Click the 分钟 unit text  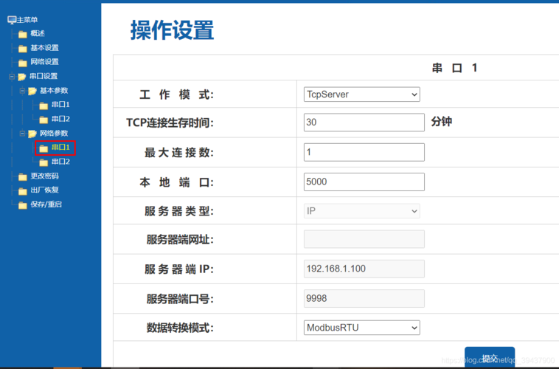(x=441, y=122)
